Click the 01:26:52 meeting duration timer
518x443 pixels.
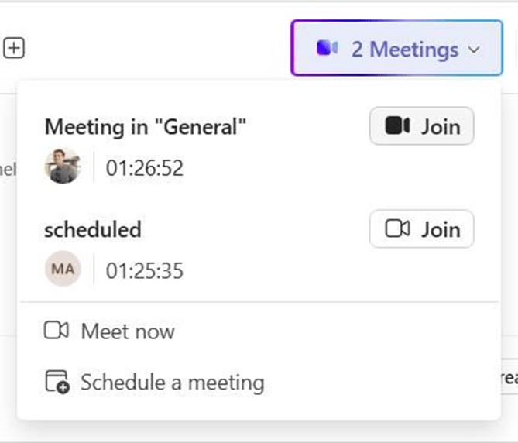click(145, 167)
